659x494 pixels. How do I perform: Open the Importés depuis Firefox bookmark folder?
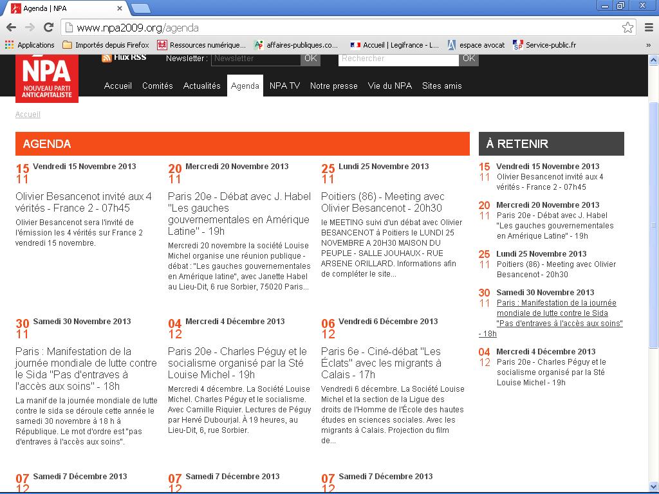pyautogui.click(x=106, y=45)
